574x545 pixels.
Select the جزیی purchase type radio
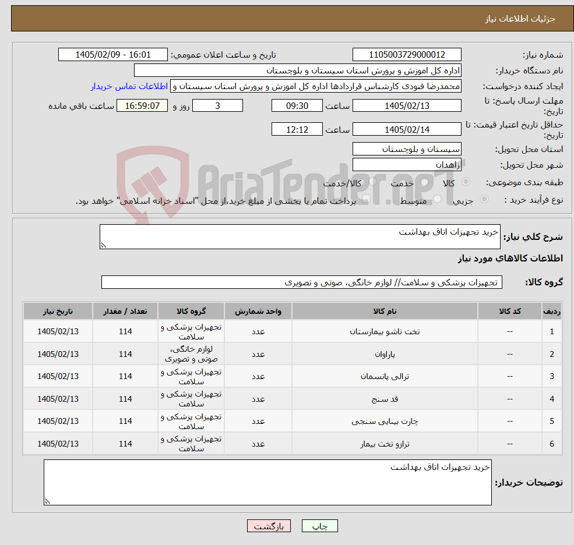tap(484, 199)
